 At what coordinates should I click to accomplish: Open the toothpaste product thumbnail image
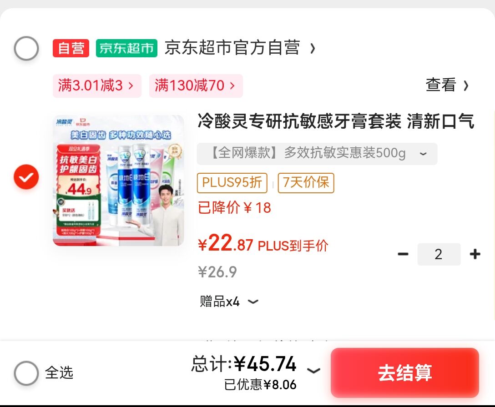point(118,181)
